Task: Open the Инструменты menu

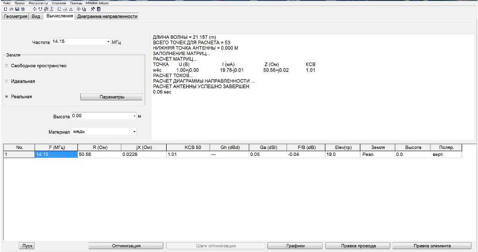Action: (x=38, y=3)
